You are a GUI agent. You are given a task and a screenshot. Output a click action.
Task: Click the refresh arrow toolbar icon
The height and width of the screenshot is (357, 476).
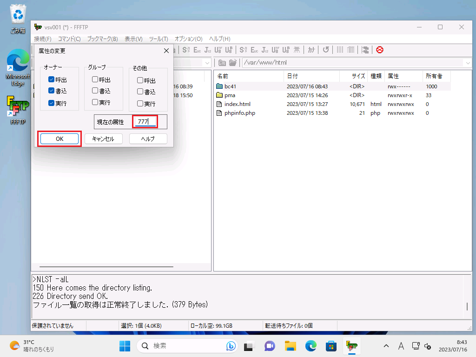(x=326, y=50)
